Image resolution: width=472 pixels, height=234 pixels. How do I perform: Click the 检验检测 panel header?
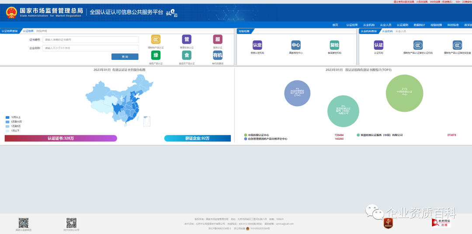244,31
